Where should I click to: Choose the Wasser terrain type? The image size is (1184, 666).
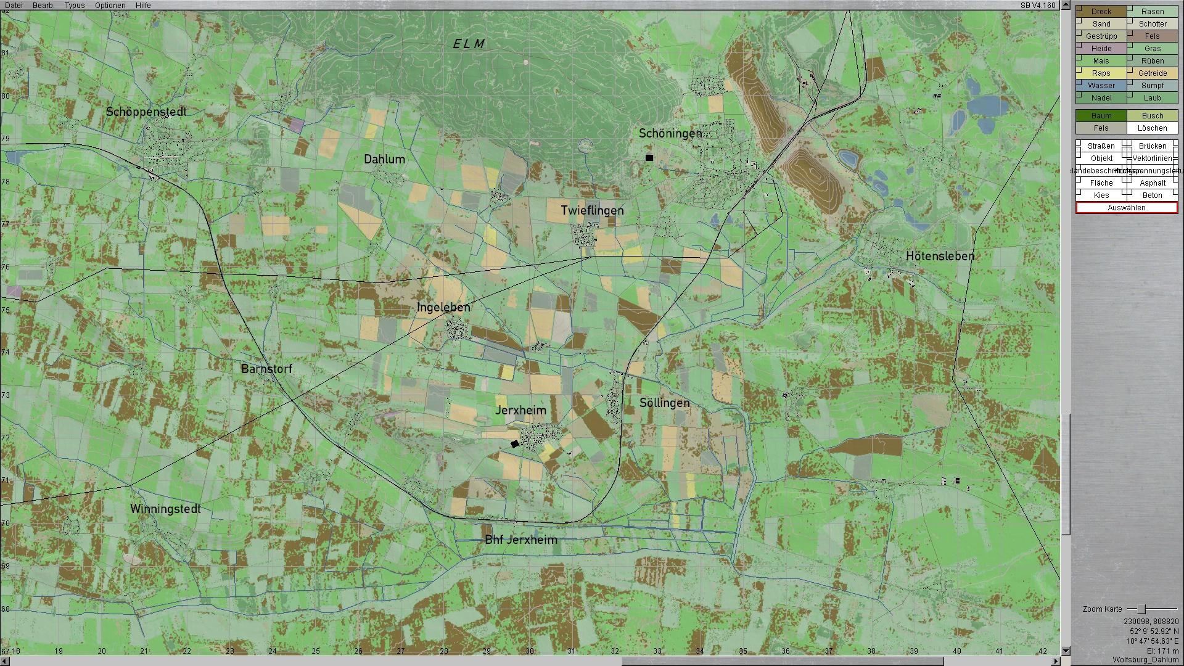point(1101,86)
